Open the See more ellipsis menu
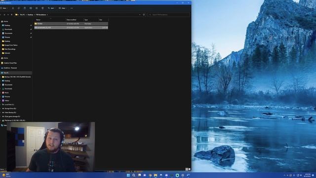 click(x=72, y=8)
